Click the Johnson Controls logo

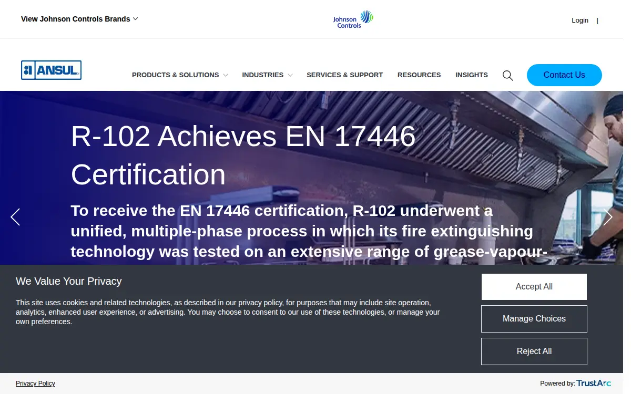[x=353, y=19]
